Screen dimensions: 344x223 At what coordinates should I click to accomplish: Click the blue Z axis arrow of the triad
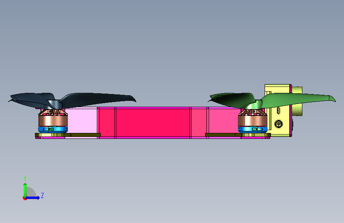pos(33,198)
